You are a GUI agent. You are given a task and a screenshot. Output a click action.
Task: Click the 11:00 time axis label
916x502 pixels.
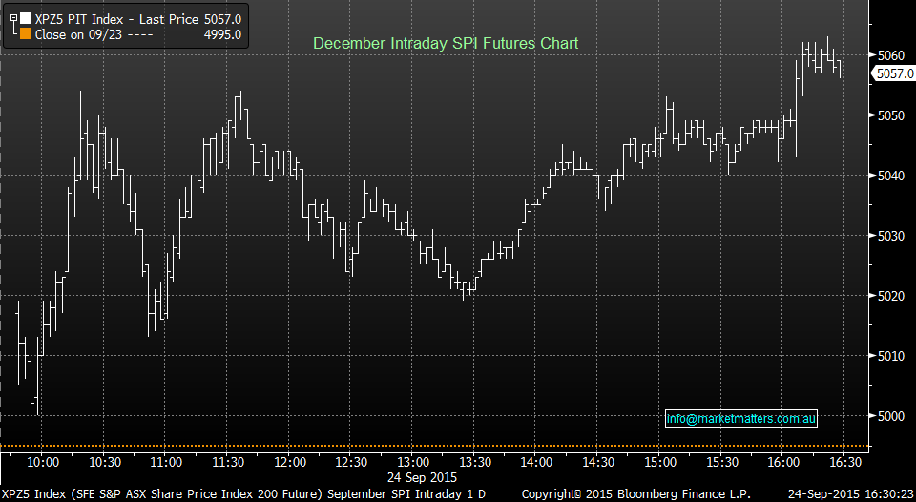166,462
